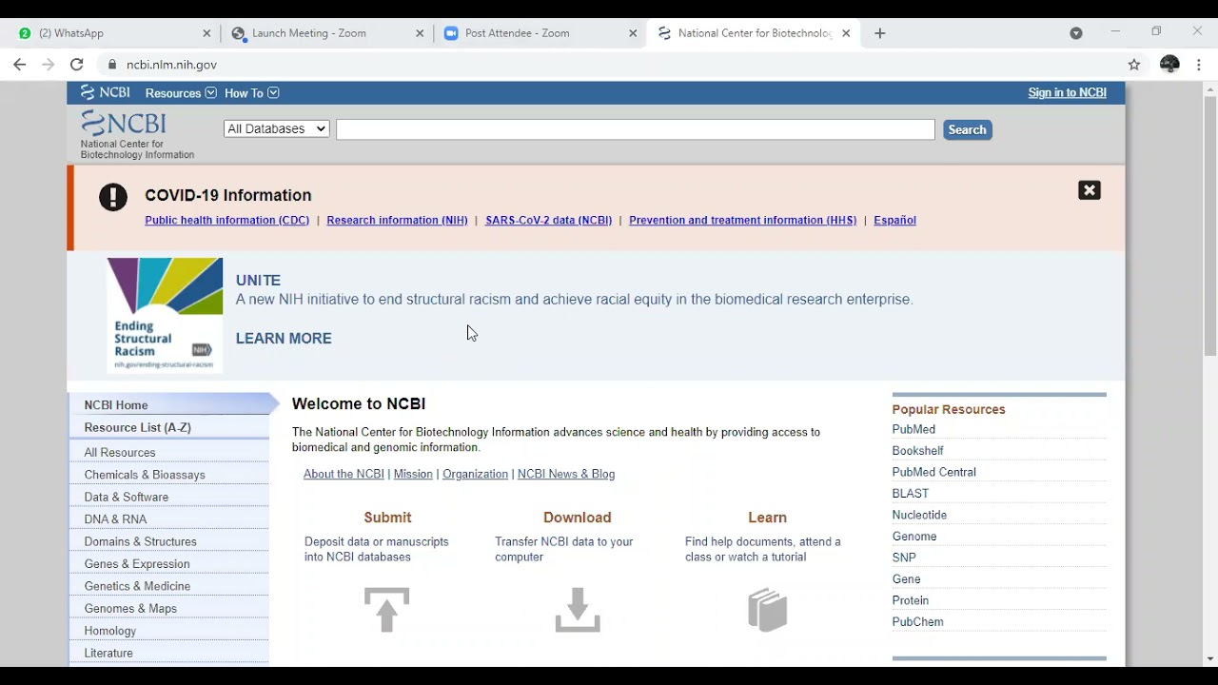The image size is (1218, 685).
Task: Click the browser forward arrow
Action: click(49, 65)
